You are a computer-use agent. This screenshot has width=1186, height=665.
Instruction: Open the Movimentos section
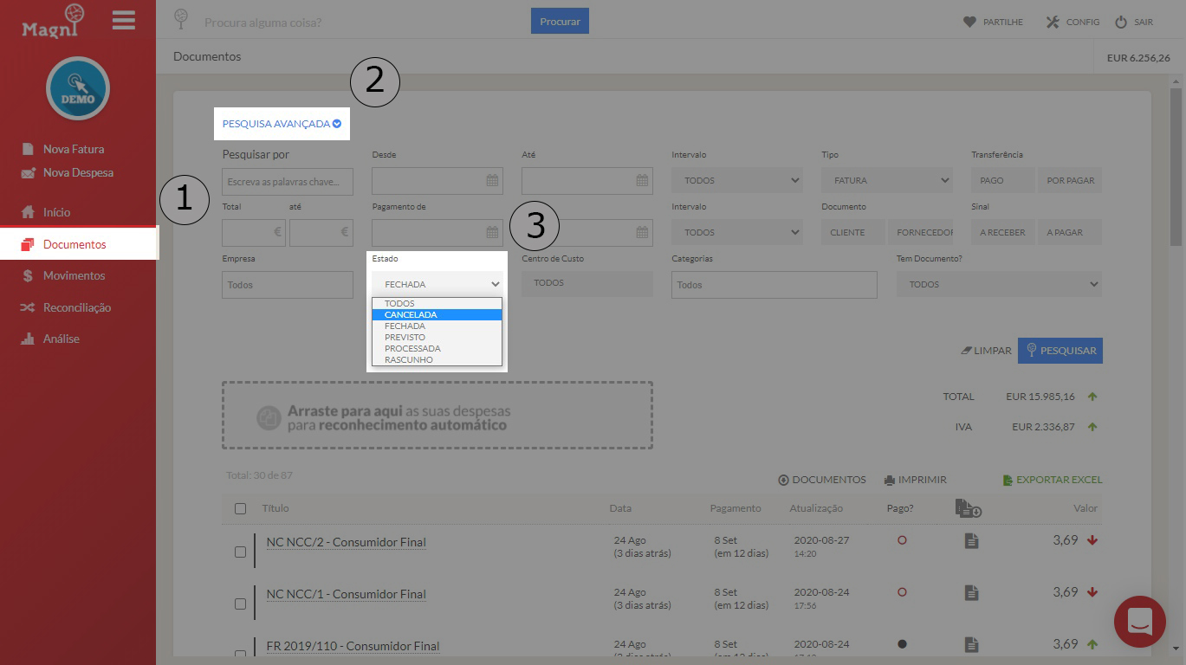74,275
